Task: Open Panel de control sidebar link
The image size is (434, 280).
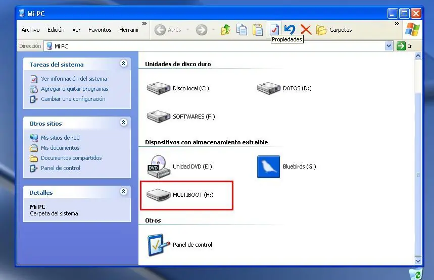Action: [60, 168]
